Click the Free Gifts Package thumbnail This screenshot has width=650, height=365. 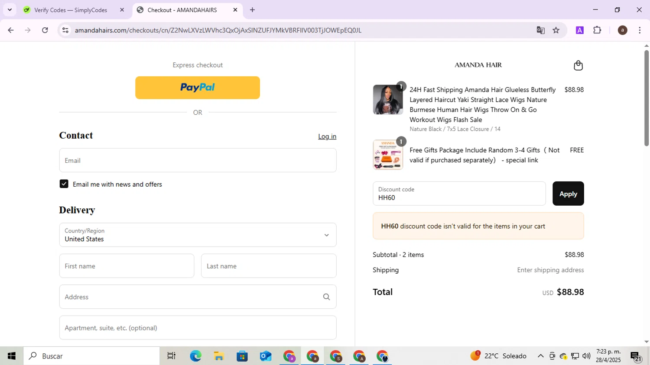click(388, 155)
